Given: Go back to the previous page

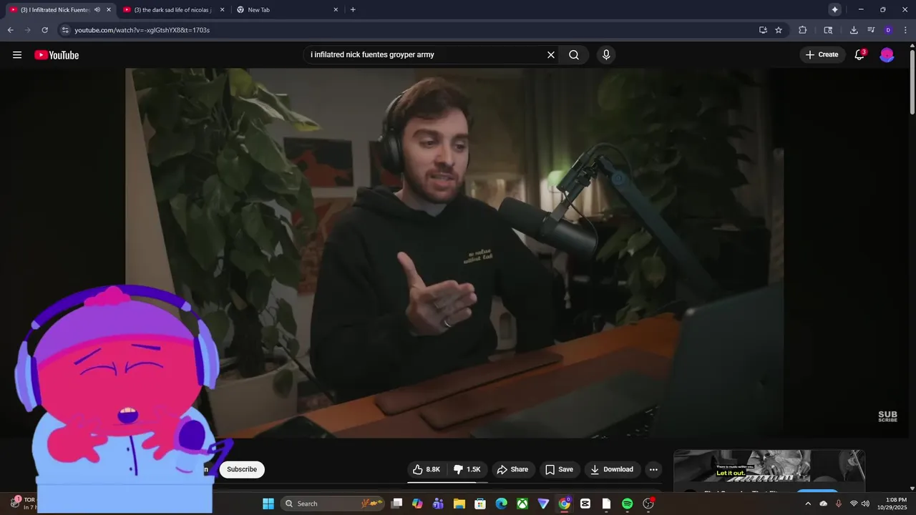Looking at the screenshot, I should pos(10,30).
